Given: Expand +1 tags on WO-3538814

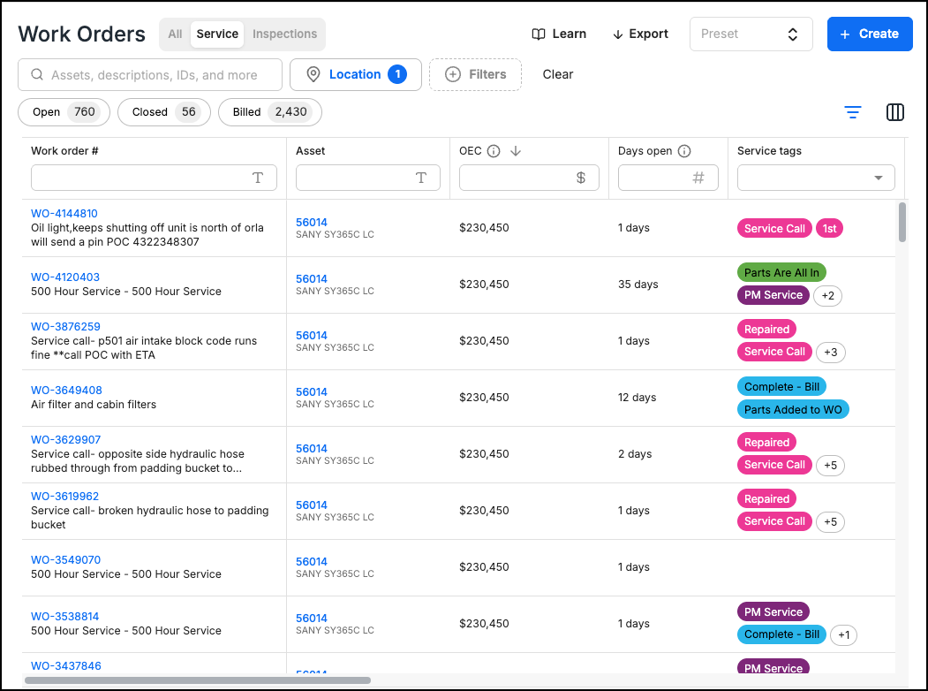Looking at the screenshot, I should (843, 634).
